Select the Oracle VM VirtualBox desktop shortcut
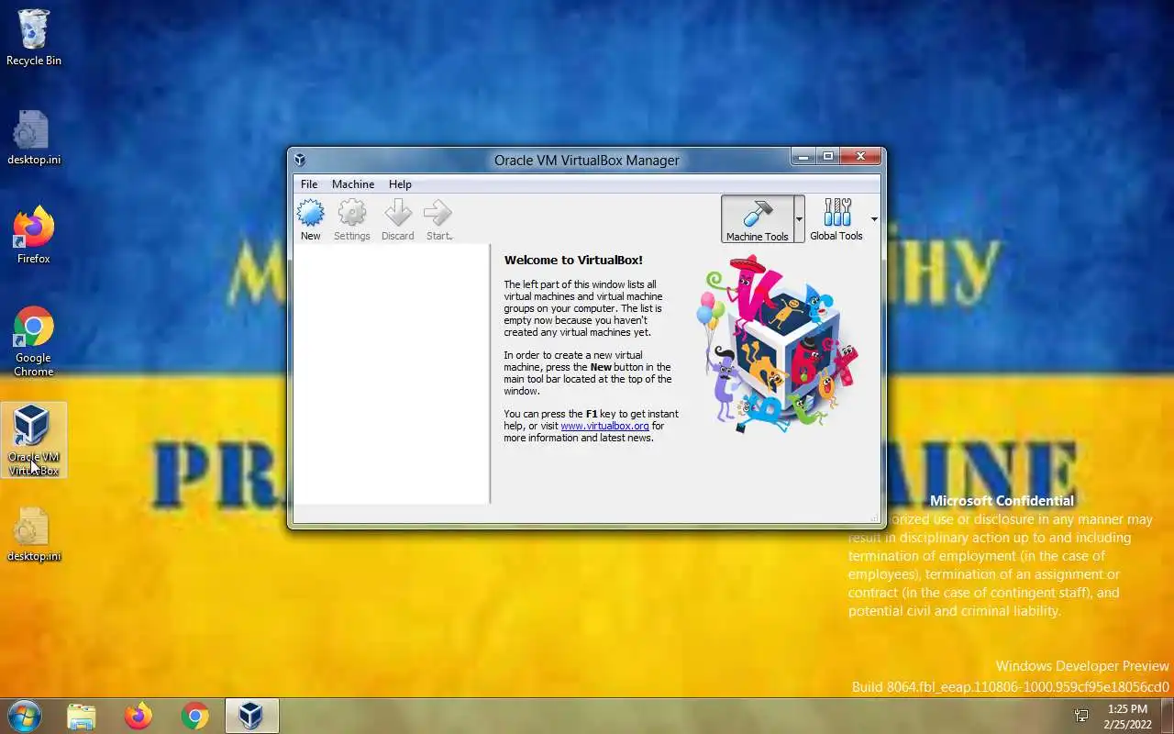Image resolution: width=1174 pixels, height=734 pixels. (x=34, y=440)
